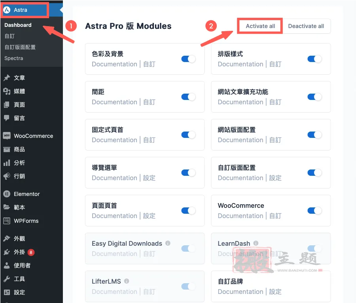Click 自訂 link under 排版樣式
Image resolution: width=356 pixels, height=303 pixels.
pos(275,64)
